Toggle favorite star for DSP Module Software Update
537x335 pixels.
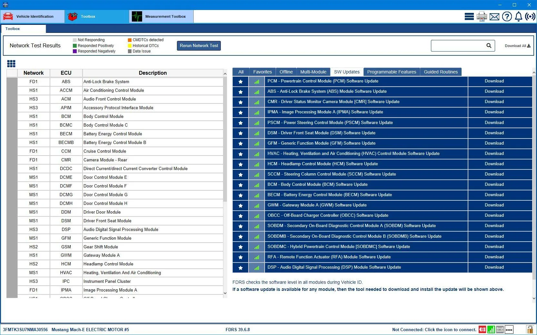pyautogui.click(x=240, y=268)
